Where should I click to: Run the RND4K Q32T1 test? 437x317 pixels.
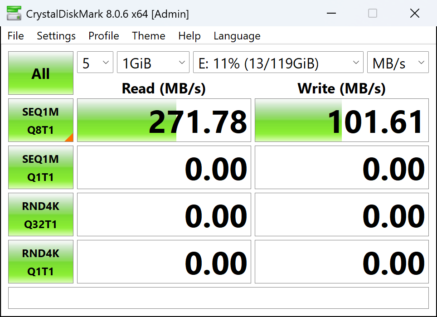(41, 215)
